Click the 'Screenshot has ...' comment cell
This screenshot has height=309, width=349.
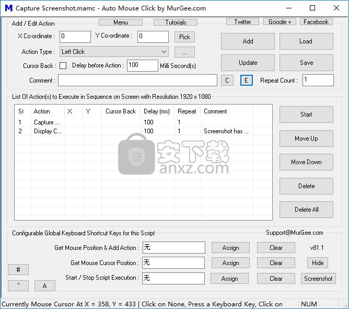click(x=226, y=131)
